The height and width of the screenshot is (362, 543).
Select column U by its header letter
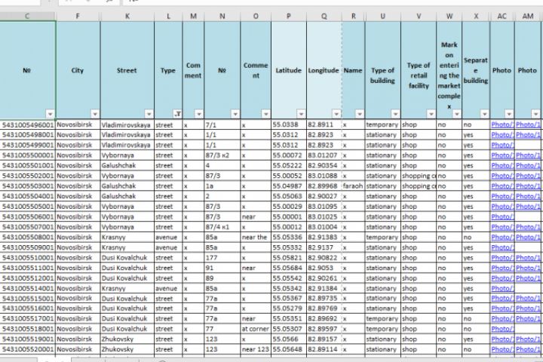382,17
